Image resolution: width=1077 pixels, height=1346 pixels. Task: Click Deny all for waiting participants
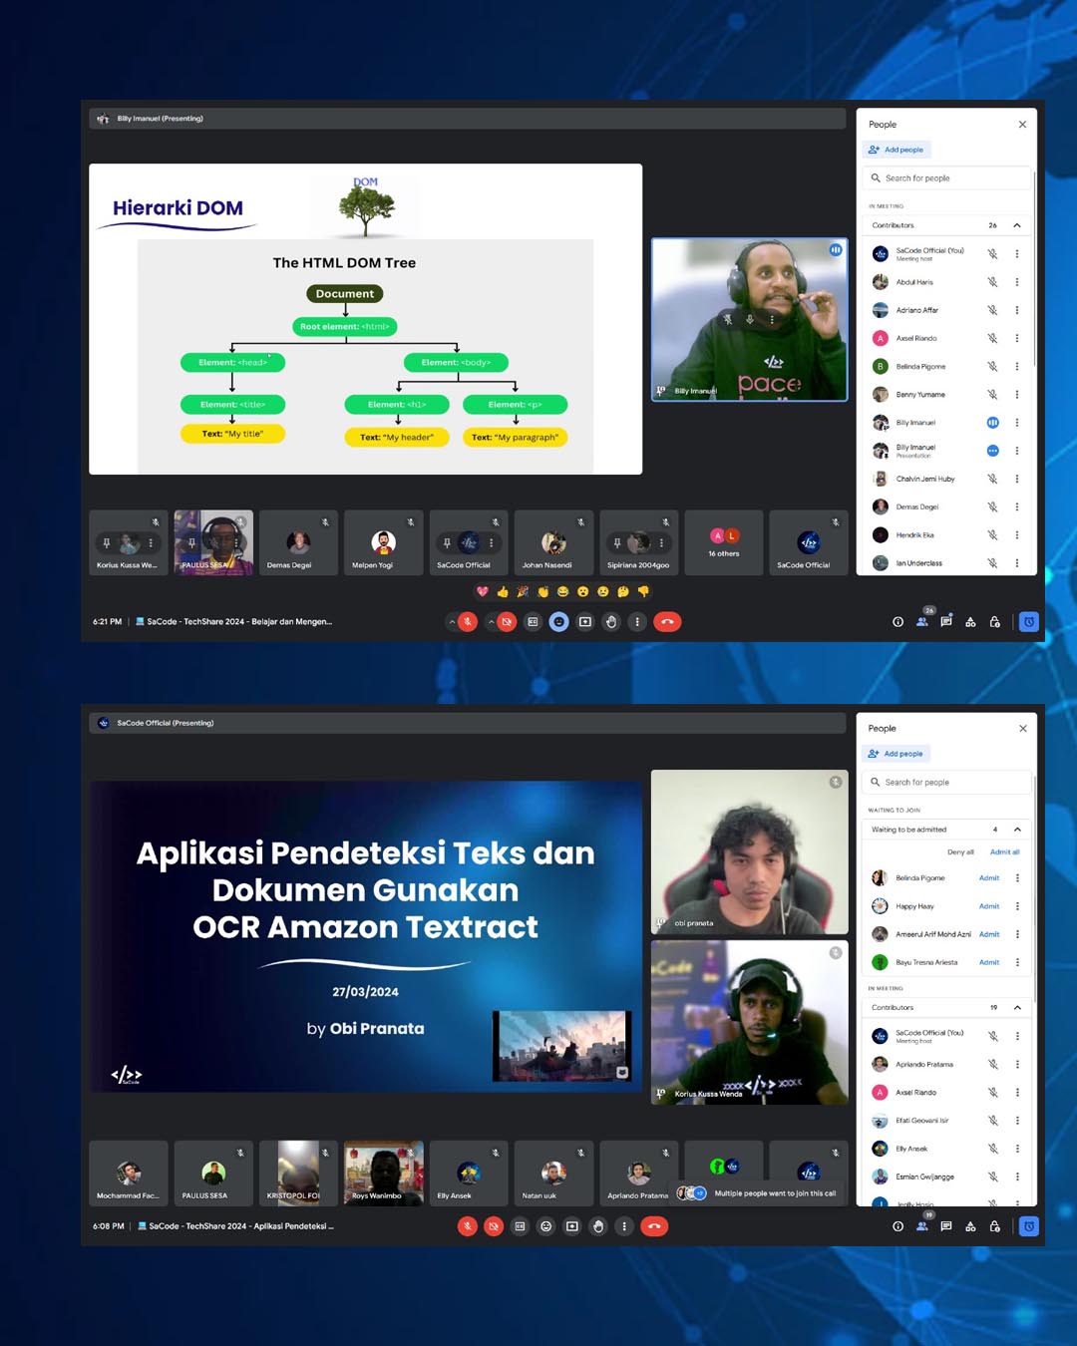point(960,852)
